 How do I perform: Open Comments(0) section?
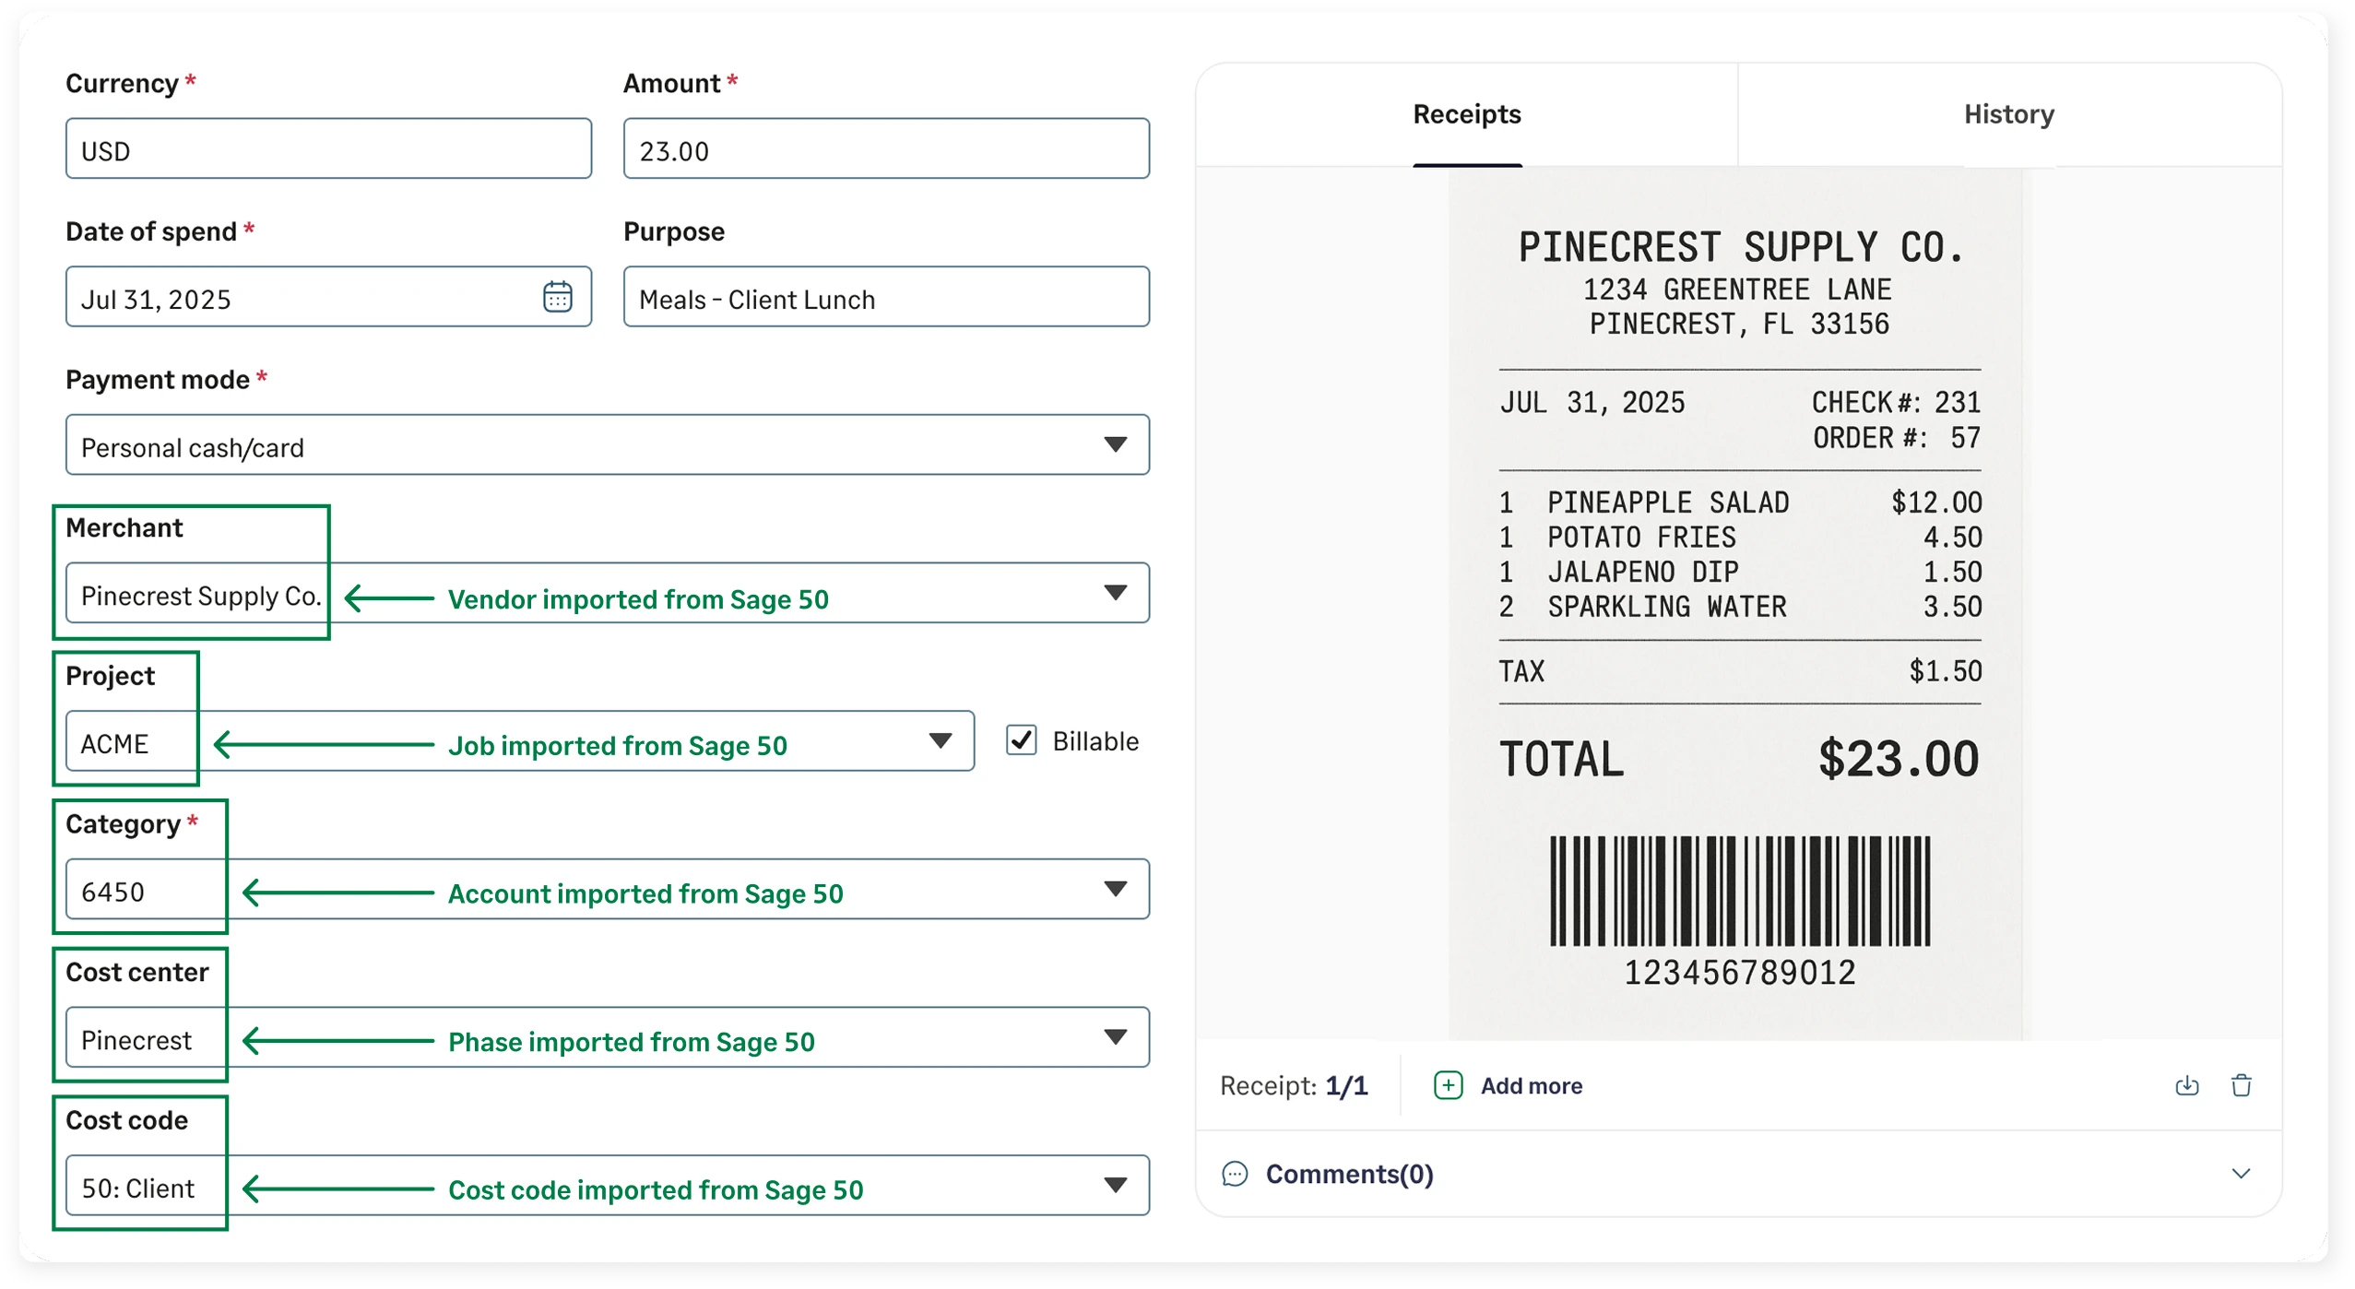[x=1349, y=1175]
